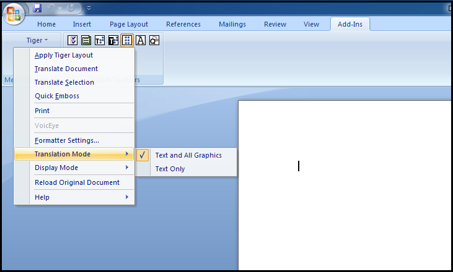Click the Save icon in quick access toolbar
Image resolution: width=453 pixels, height=272 pixels.
coord(37,8)
